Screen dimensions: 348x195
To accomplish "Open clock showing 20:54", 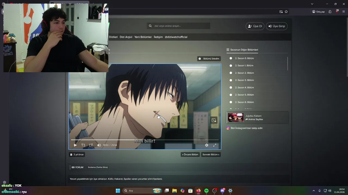I will [340, 191].
